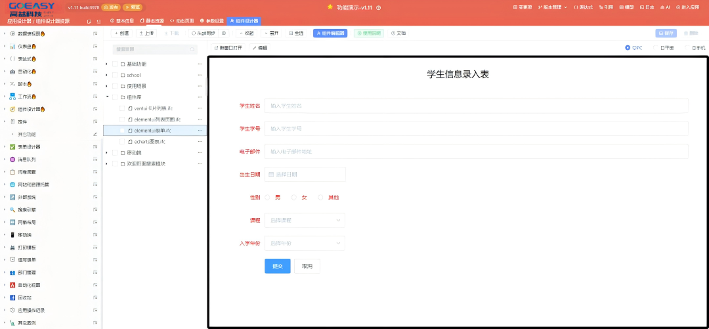Viewport: 709px width, 329px height.
Task: Click the 搜索引擎 magnifier icon in sidebar
Action: pyautogui.click(x=12, y=209)
